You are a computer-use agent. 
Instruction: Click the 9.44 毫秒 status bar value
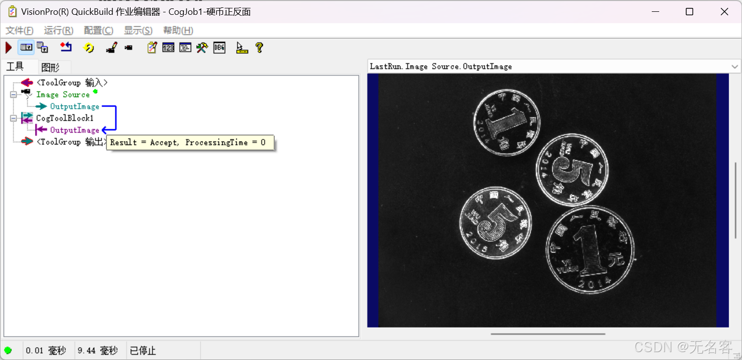[98, 351]
